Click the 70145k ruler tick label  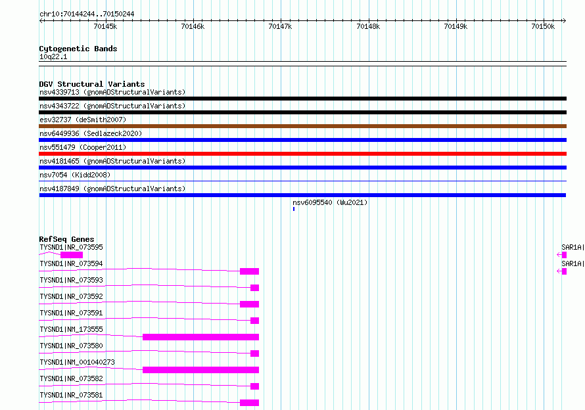(x=105, y=26)
